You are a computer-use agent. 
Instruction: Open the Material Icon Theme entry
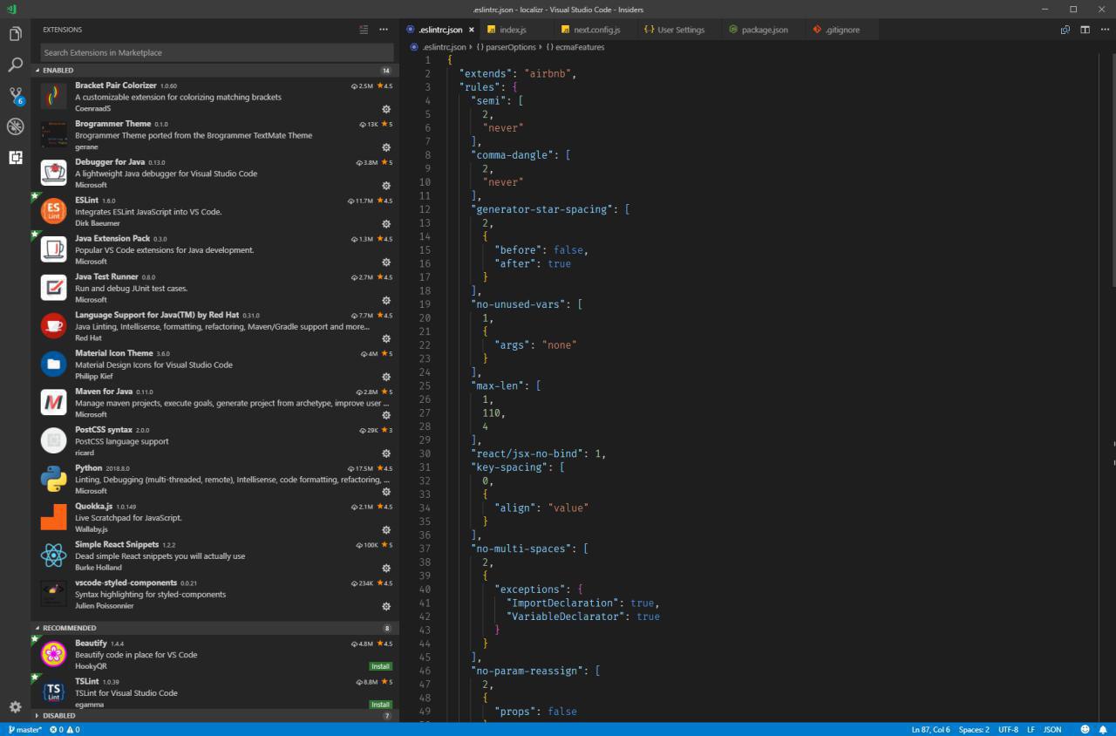[x=214, y=365]
